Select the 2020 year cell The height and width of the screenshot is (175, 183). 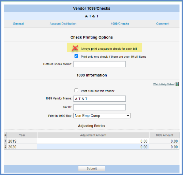22,147
